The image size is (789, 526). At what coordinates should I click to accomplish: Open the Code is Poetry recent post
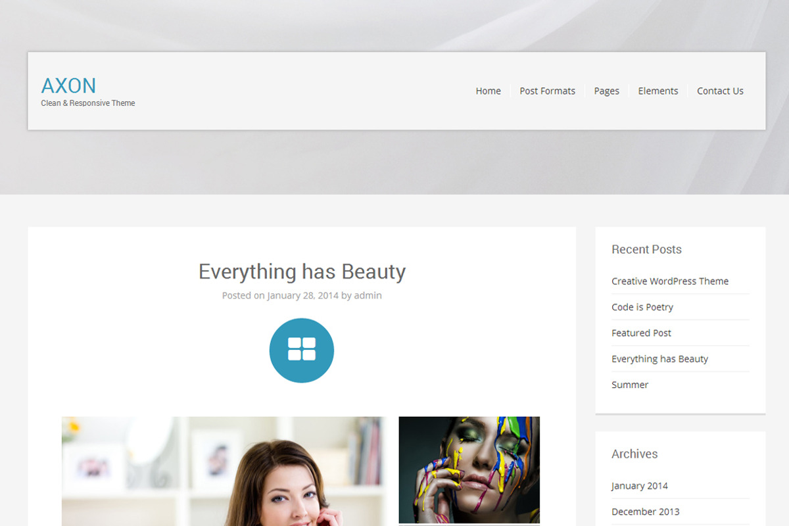point(642,307)
